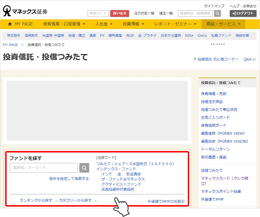Open the 投資情報 dropdown menu
The width and height of the screenshot is (260, 217).
pos(133,24)
